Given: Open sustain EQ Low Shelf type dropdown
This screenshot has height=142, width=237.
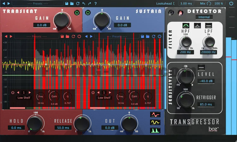Looking at the screenshot, I should pyautogui.click(x=104, y=98).
